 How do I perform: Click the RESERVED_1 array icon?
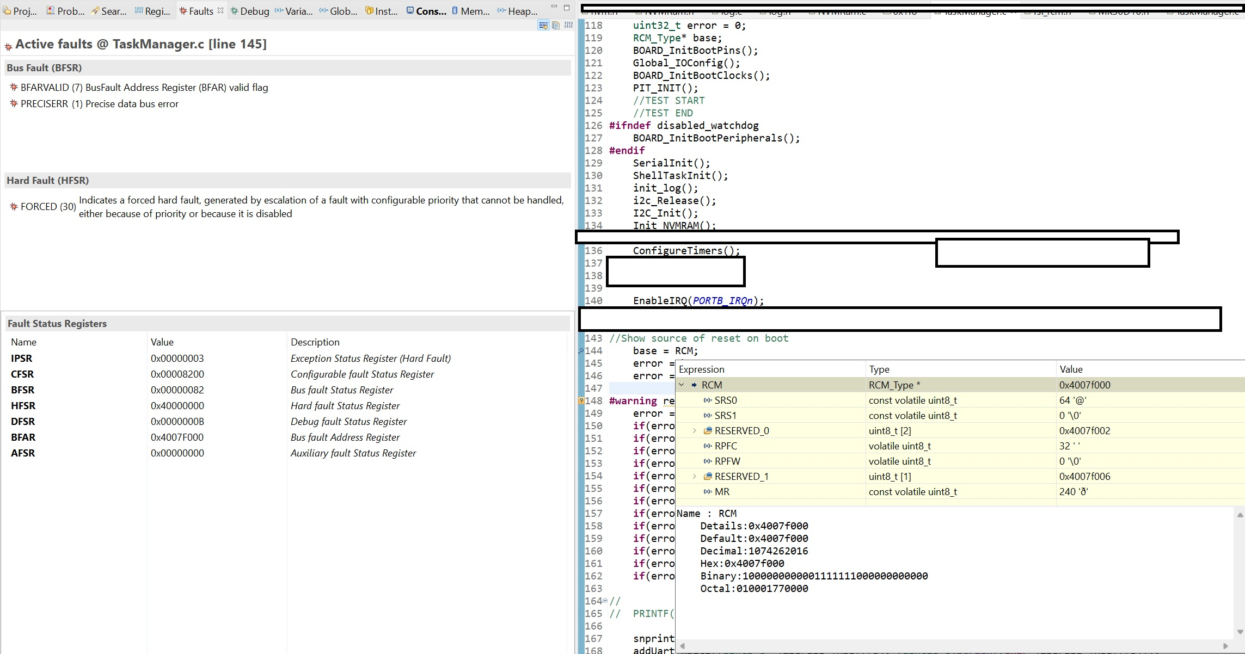click(x=708, y=477)
